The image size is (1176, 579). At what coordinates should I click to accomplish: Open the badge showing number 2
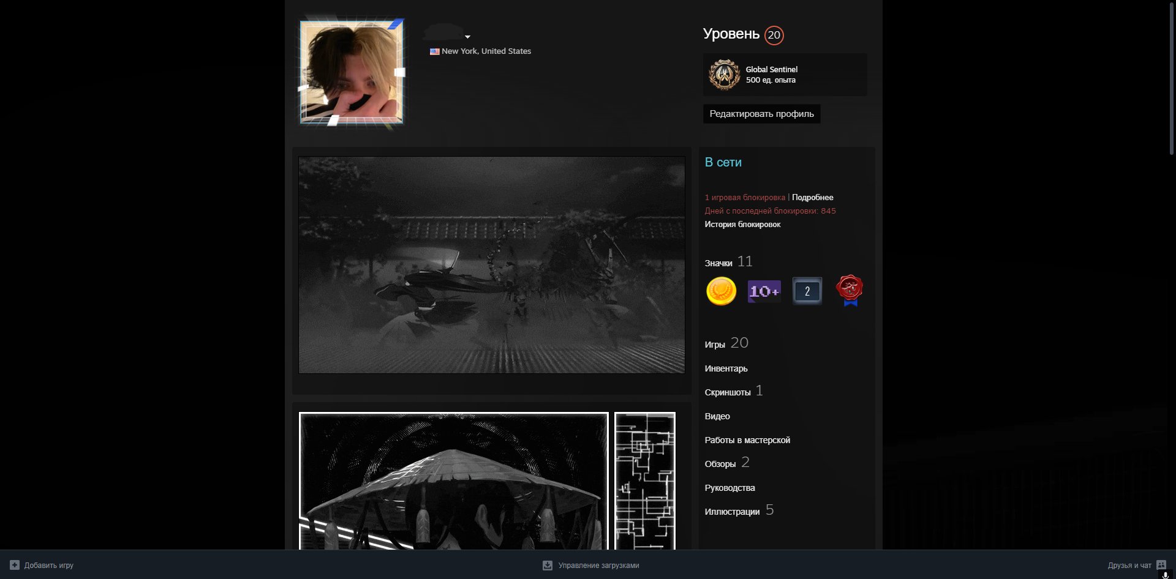(807, 291)
